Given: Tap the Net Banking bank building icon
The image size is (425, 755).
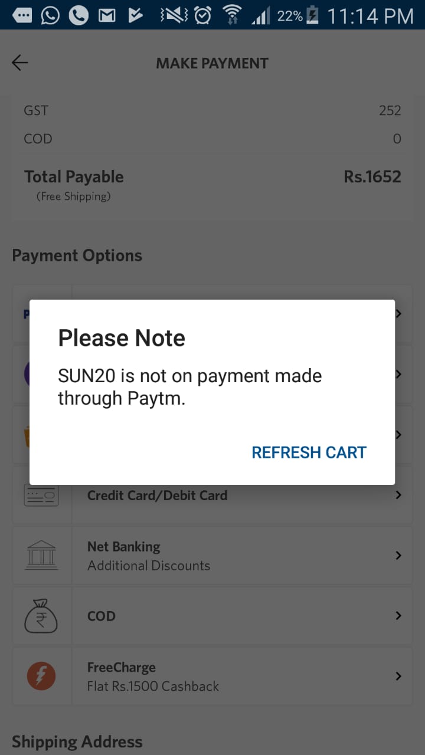Looking at the screenshot, I should [x=41, y=555].
